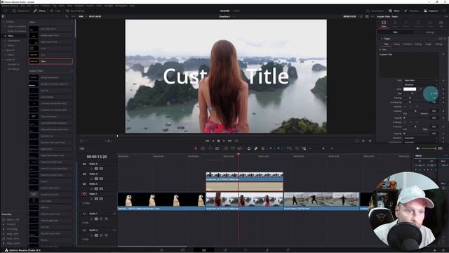The height and width of the screenshot is (253, 449).
Task: Select Generators in Toolbox tree
Action: 13,41
